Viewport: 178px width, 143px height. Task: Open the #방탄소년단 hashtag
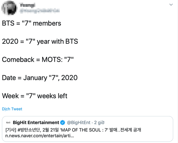click(x=29, y=130)
